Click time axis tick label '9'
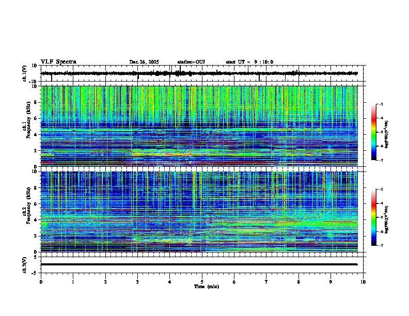 tap(331, 282)
